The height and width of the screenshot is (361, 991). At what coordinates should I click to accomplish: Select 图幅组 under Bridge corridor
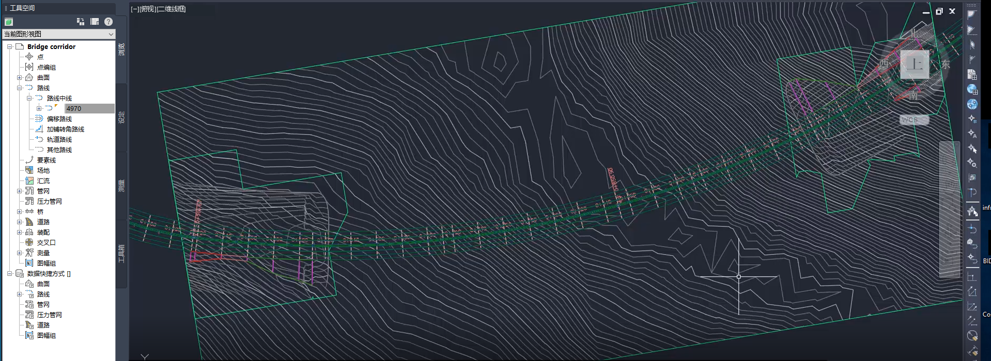point(47,263)
